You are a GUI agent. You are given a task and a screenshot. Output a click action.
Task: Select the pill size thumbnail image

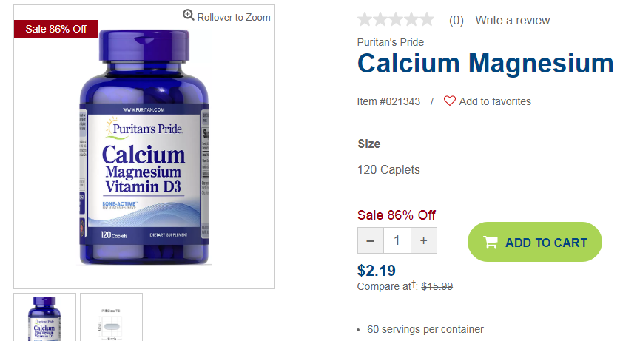pos(111,317)
